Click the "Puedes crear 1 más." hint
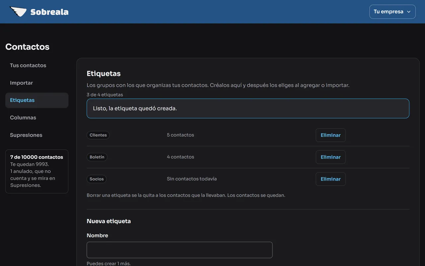This screenshot has height=266, width=425. pyautogui.click(x=109, y=263)
